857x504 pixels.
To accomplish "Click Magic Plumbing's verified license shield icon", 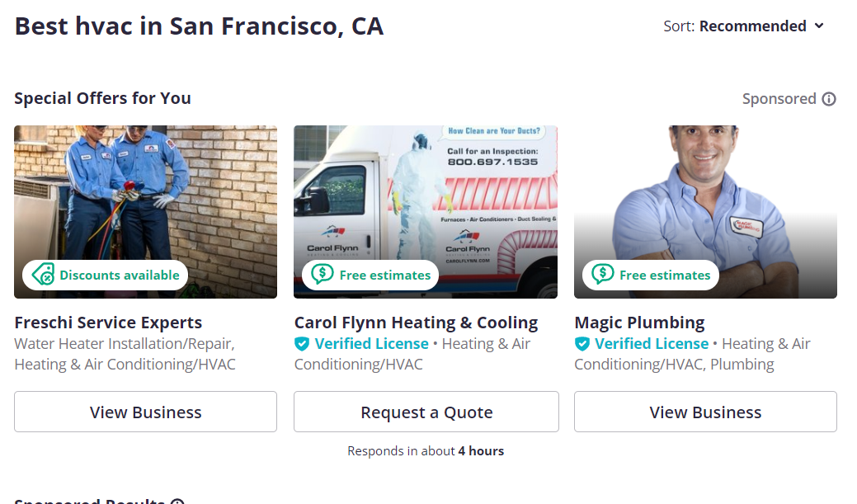I will click(582, 344).
